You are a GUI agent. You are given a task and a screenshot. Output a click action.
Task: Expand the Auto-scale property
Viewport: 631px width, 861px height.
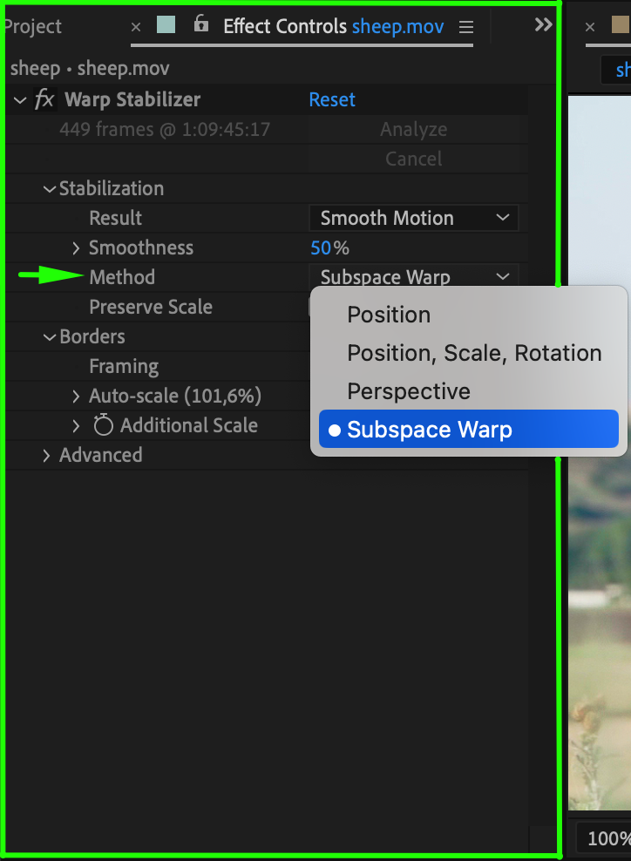77,397
